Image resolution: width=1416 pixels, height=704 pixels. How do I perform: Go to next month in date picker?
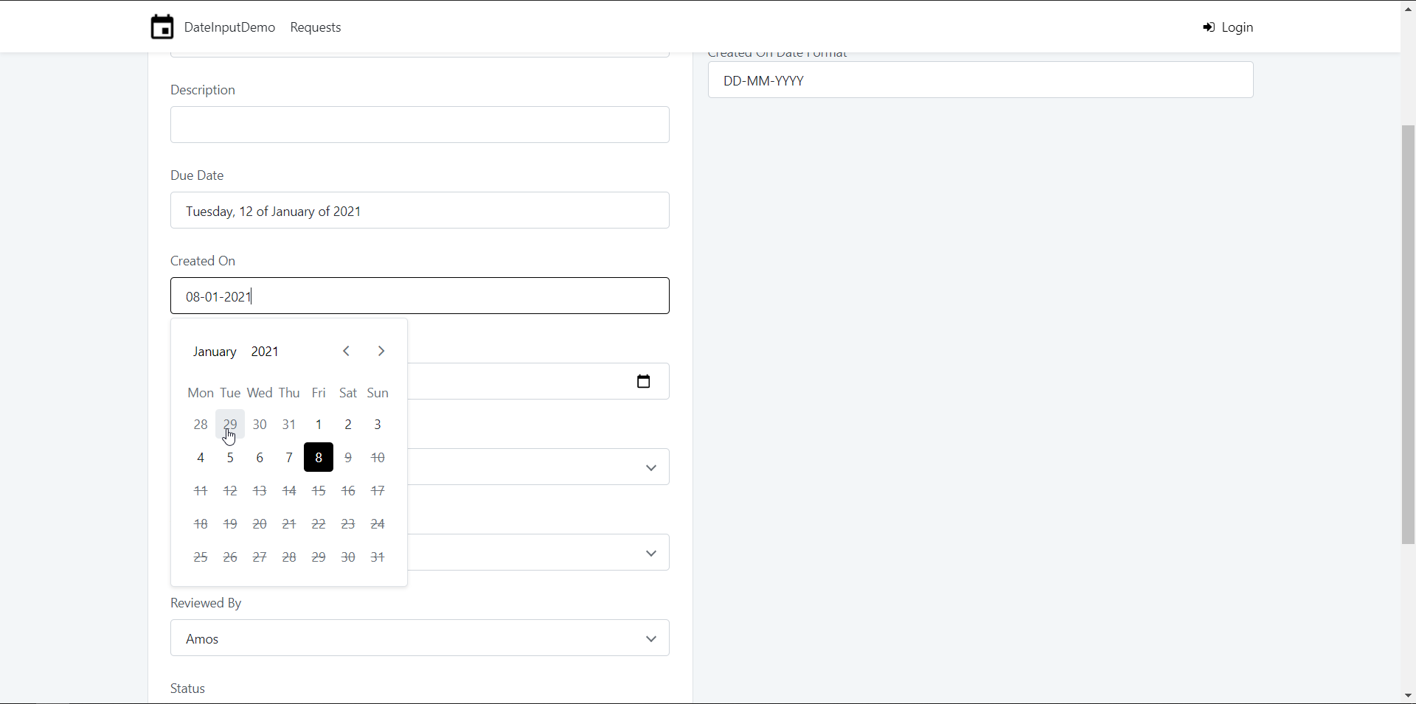(381, 351)
